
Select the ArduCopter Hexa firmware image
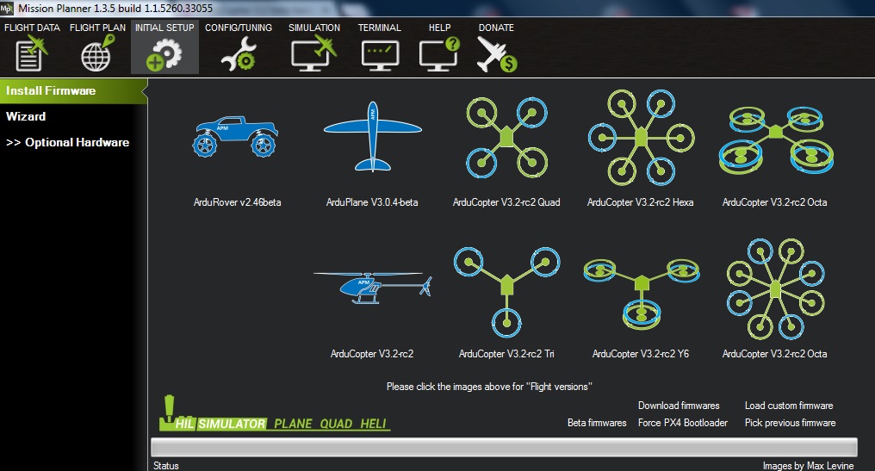641,137
